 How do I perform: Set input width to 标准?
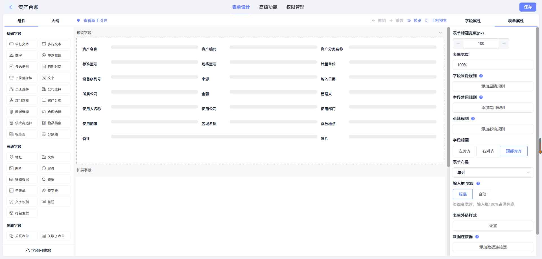pyautogui.click(x=463, y=194)
